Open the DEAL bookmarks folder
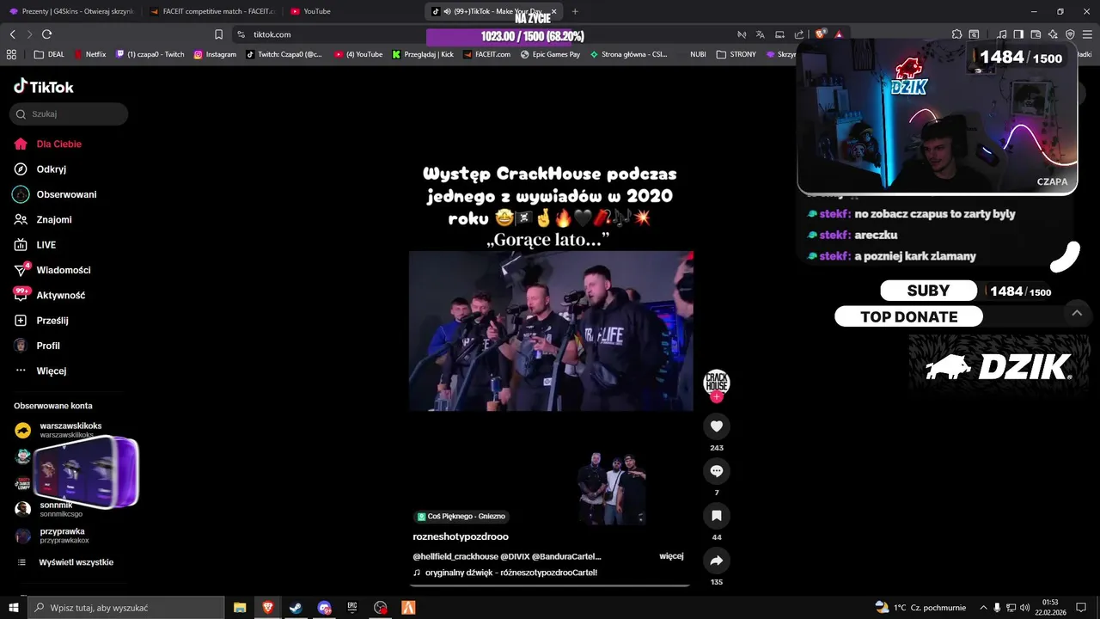This screenshot has height=619, width=1100. (x=49, y=54)
